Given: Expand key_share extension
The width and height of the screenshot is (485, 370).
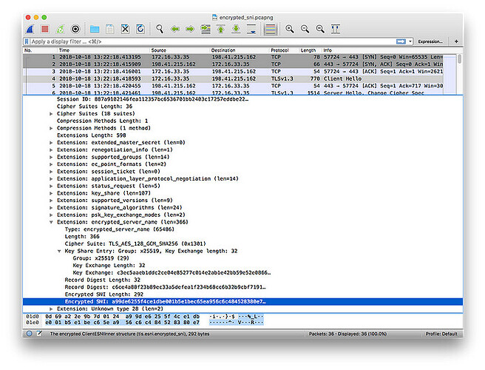Looking at the screenshot, I should coord(51,193).
